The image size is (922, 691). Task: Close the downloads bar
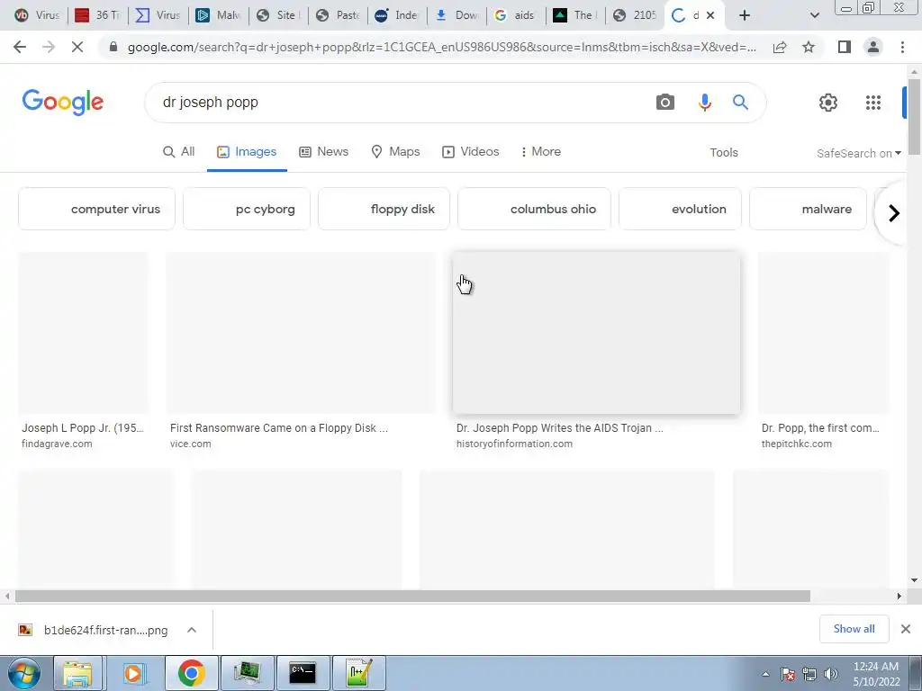point(906,629)
